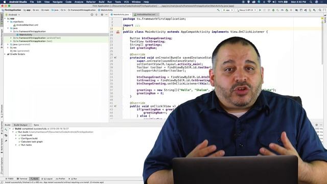Click the Profile app icon in toolbar

click(282, 10)
